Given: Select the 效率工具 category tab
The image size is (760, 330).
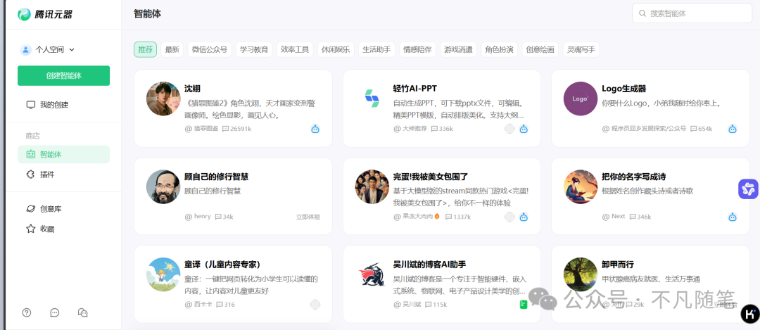Looking at the screenshot, I should (295, 49).
